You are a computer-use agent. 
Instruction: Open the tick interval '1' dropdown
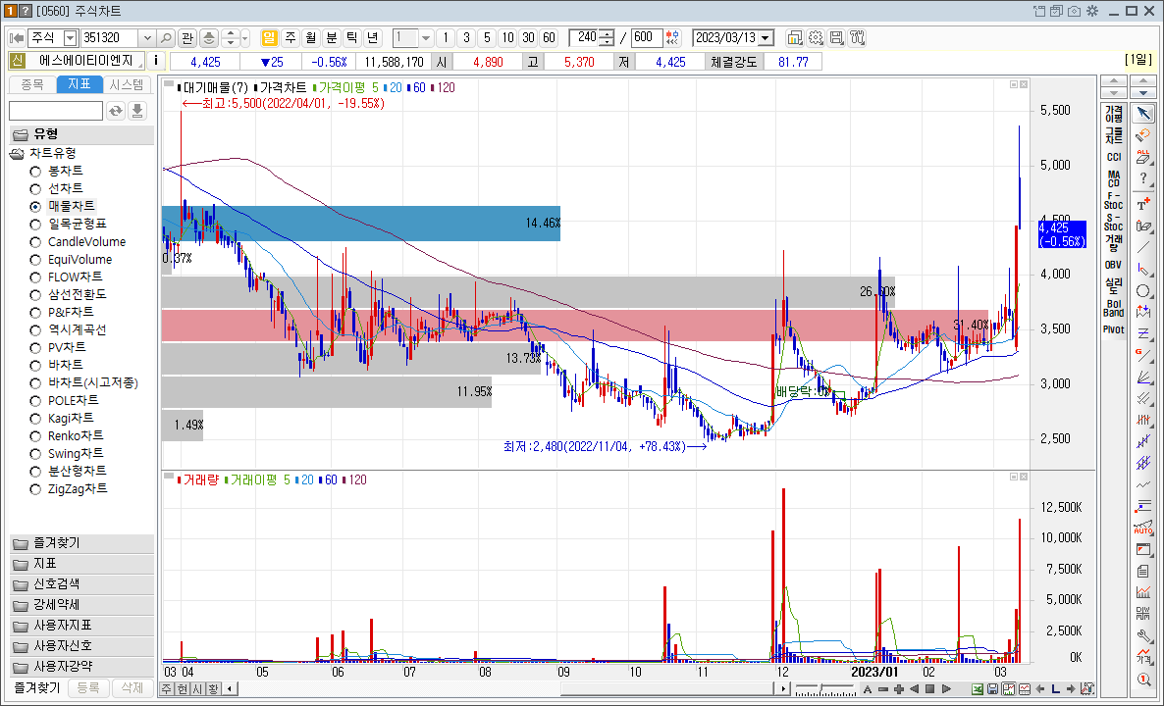click(x=426, y=38)
